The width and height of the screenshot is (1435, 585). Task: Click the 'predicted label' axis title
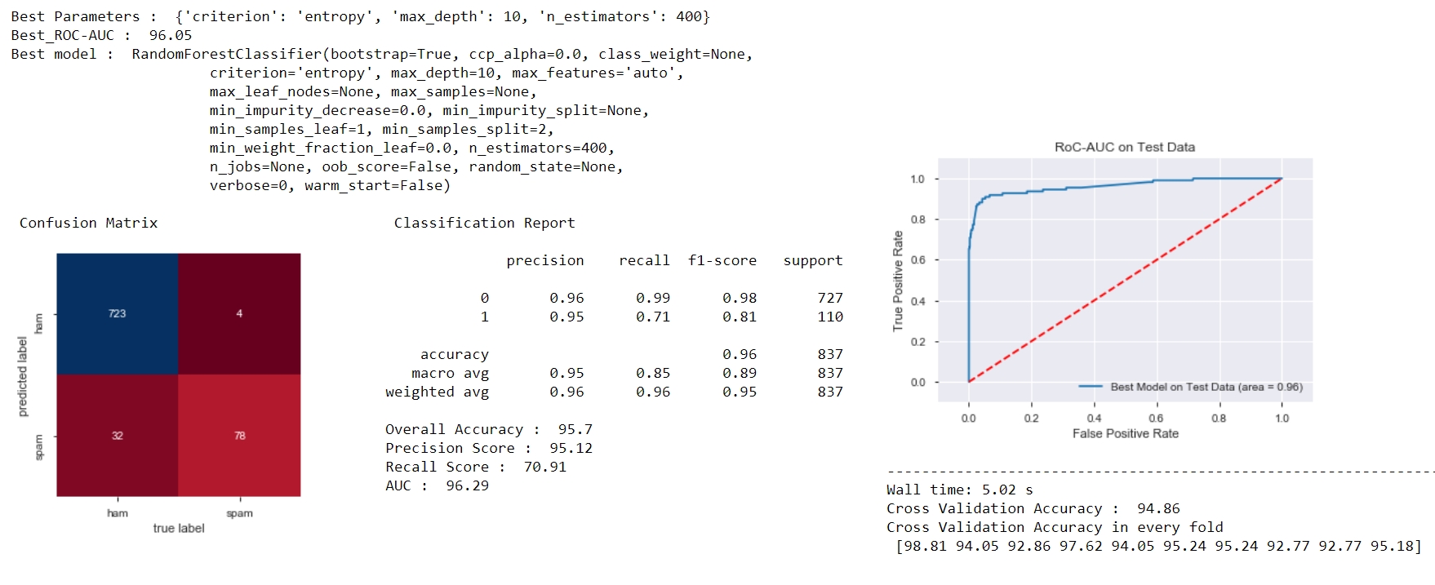pos(23,376)
